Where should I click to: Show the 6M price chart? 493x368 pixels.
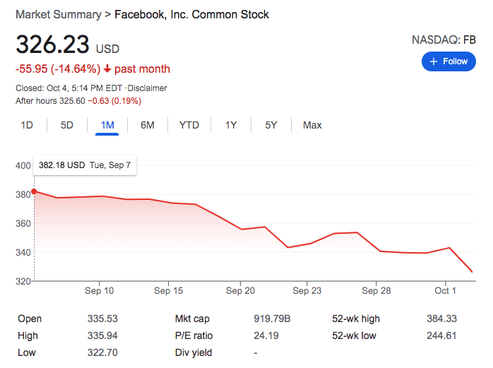pyautogui.click(x=148, y=125)
